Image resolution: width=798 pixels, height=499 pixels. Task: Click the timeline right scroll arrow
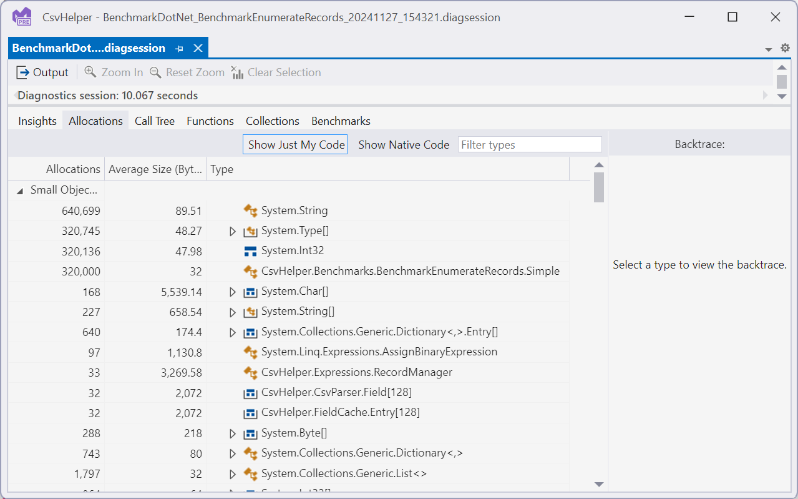[x=766, y=96]
